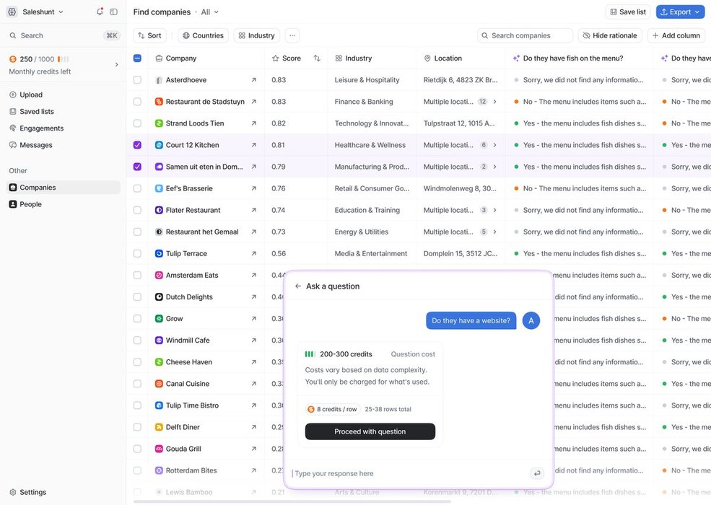Viewport: 711px width, 505px height.
Task: Click the Search companies input field
Action: click(530, 35)
